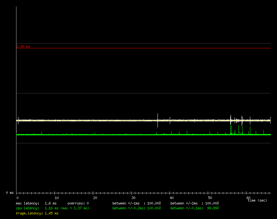The width and height of the screenshot is (277, 219).
Task: Click the 0 ms y-axis label
Action: pyautogui.click(x=10, y=193)
